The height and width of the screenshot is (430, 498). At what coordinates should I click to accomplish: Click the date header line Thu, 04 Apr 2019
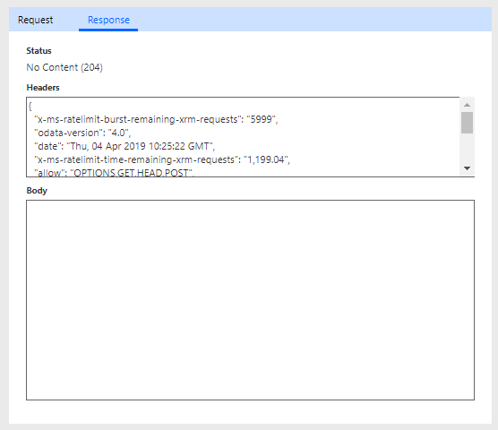[x=124, y=146]
